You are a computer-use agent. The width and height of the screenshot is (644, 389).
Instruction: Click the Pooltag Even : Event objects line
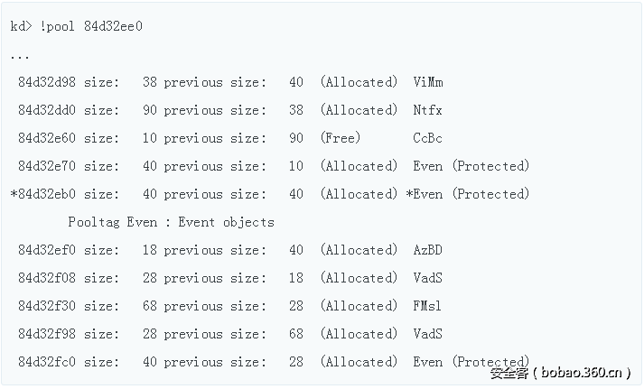[x=171, y=222]
